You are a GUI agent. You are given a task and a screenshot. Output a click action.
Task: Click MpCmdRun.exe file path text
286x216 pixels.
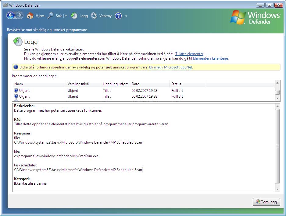tap(56, 156)
